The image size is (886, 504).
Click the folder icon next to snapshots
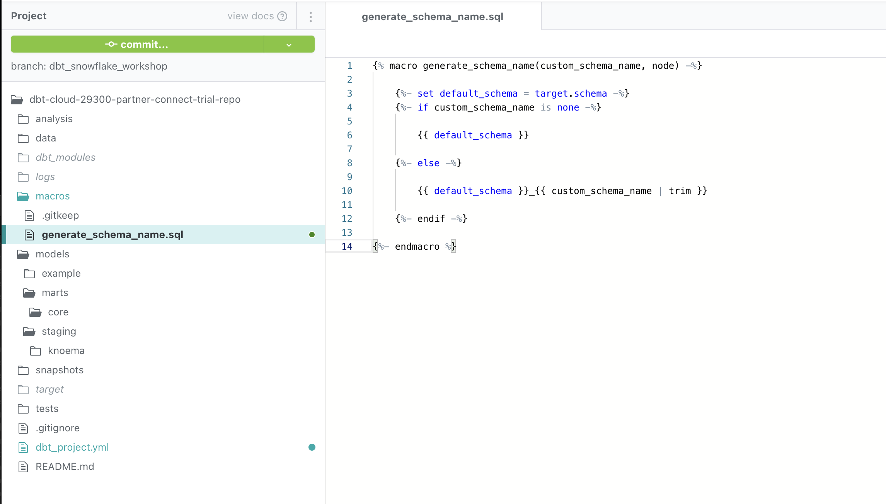[24, 370]
